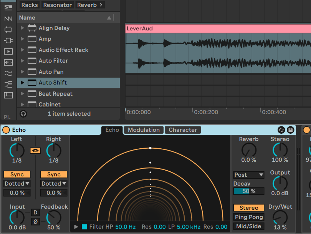Open the Drums category icon in sidebar

click(x=8, y=19)
